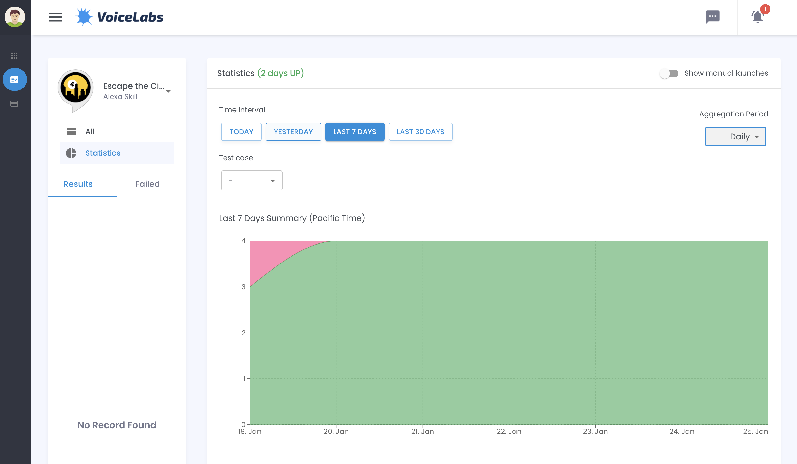The image size is (797, 464).
Task: Select the LAST 30 DAYS interval
Action: tap(420, 132)
